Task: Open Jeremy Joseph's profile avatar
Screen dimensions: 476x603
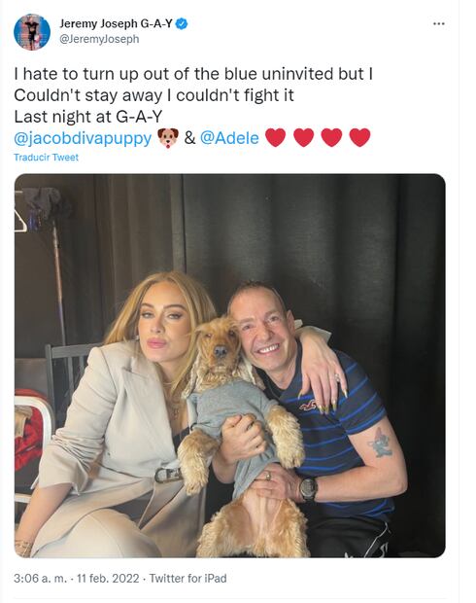Action: point(32,32)
